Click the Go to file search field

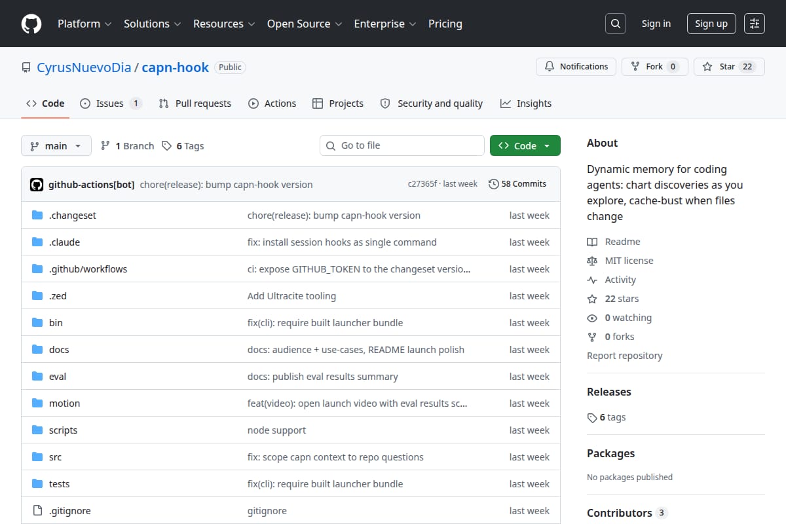coord(402,145)
